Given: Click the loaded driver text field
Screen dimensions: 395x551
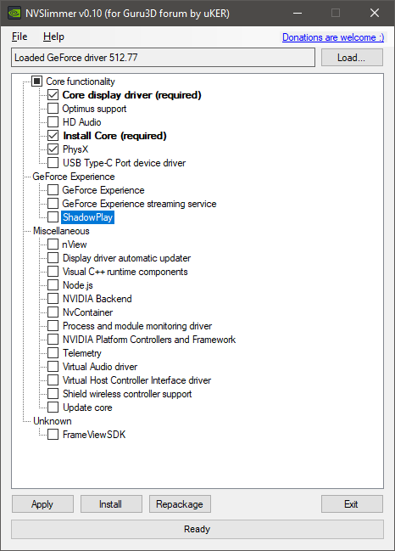Looking at the screenshot, I should coord(163,57).
